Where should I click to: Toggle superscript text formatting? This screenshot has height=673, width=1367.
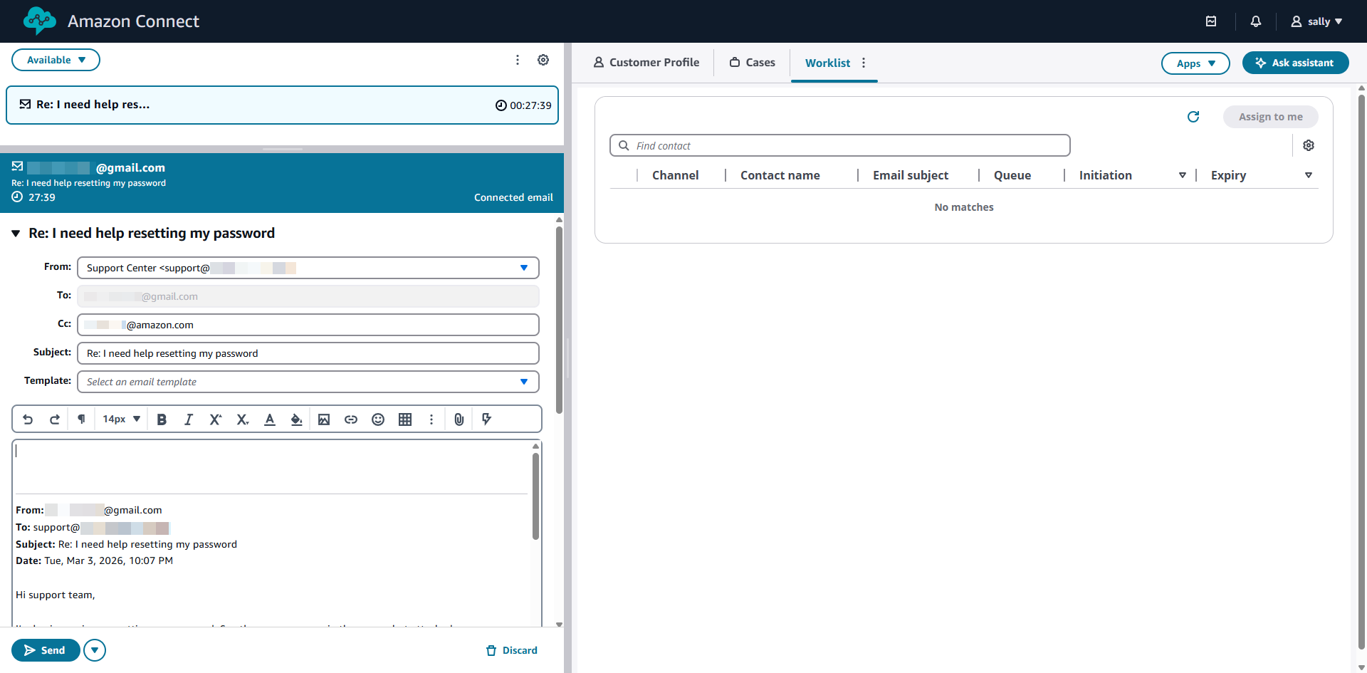pyautogui.click(x=215, y=419)
